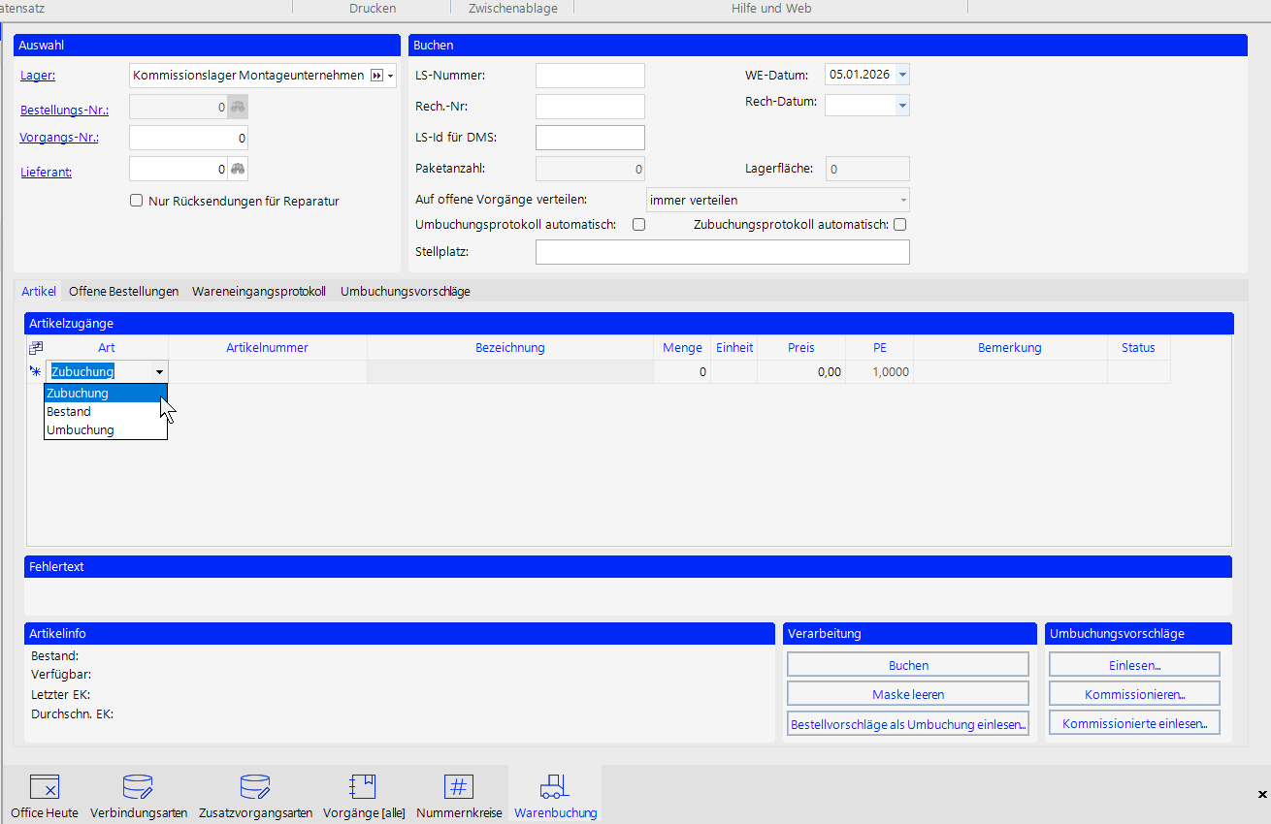Image resolution: width=1271 pixels, height=824 pixels.
Task: Open the WE-Datum date picker dropdown
Action: point(902,76)
